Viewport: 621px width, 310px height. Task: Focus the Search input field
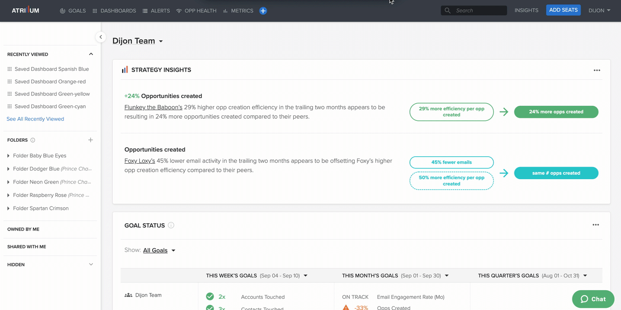(x=474, y=10)
